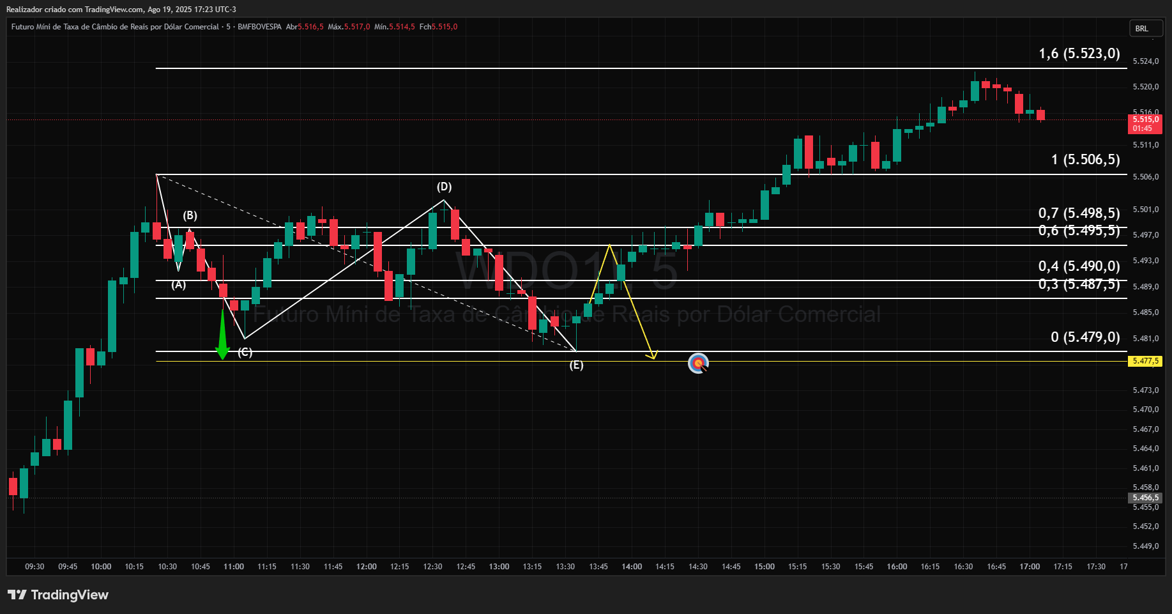Click the red 5.515,0 current price label
The width and height of the screenshot is (1172, 614).
[x=1146, y=123]
